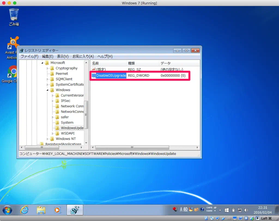
Task: Open the Windows Start menu orb
Action: (x=7, y=210)
